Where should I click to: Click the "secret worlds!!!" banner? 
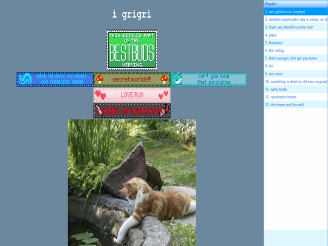click(x=132, y=80)
